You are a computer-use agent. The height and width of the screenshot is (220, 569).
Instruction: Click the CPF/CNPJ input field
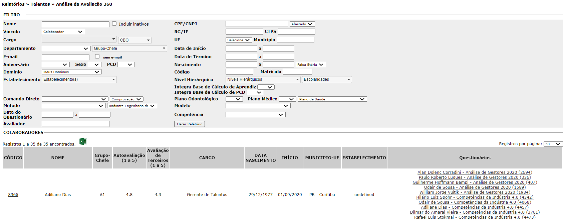(257, 24)
